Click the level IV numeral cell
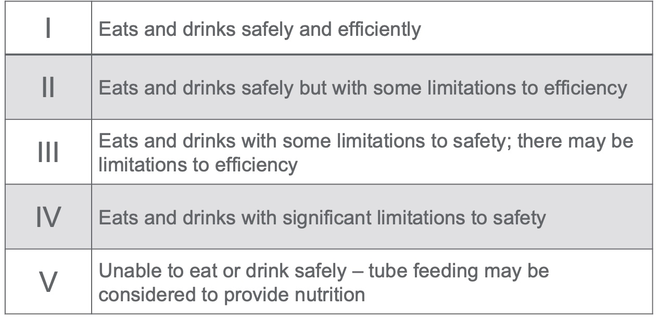This screenshot has width=658, height=321. click(x=48, y=217)
